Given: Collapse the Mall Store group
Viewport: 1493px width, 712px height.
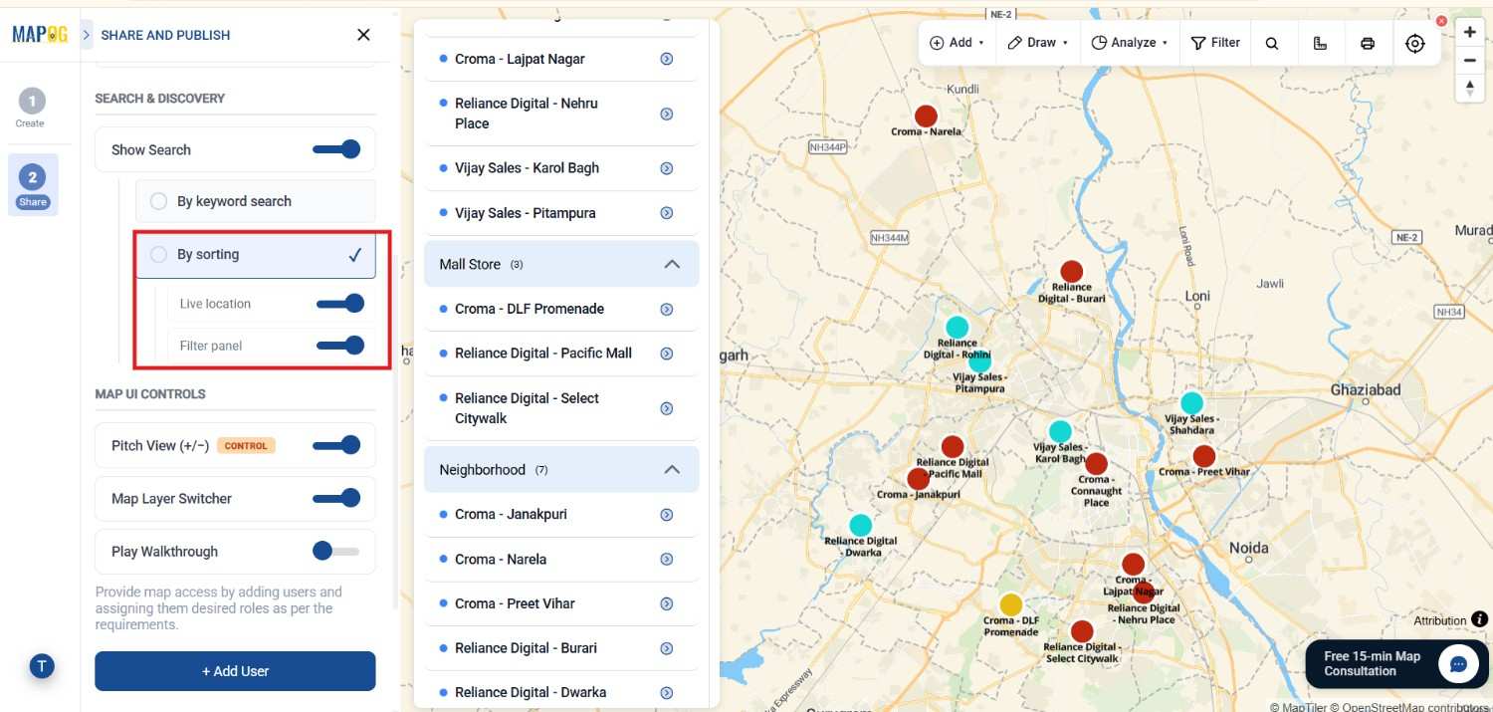Looking at the screenshot, I should coord(672,264).
